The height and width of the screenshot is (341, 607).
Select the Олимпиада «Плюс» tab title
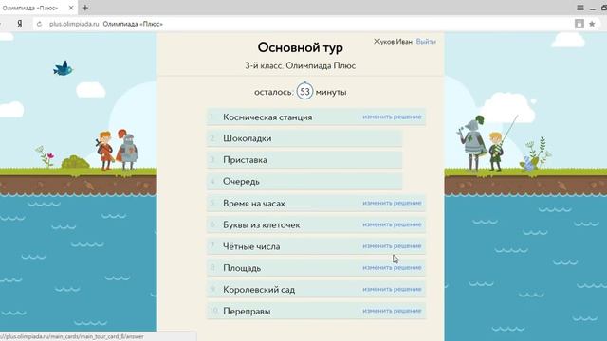pos(29,8)
